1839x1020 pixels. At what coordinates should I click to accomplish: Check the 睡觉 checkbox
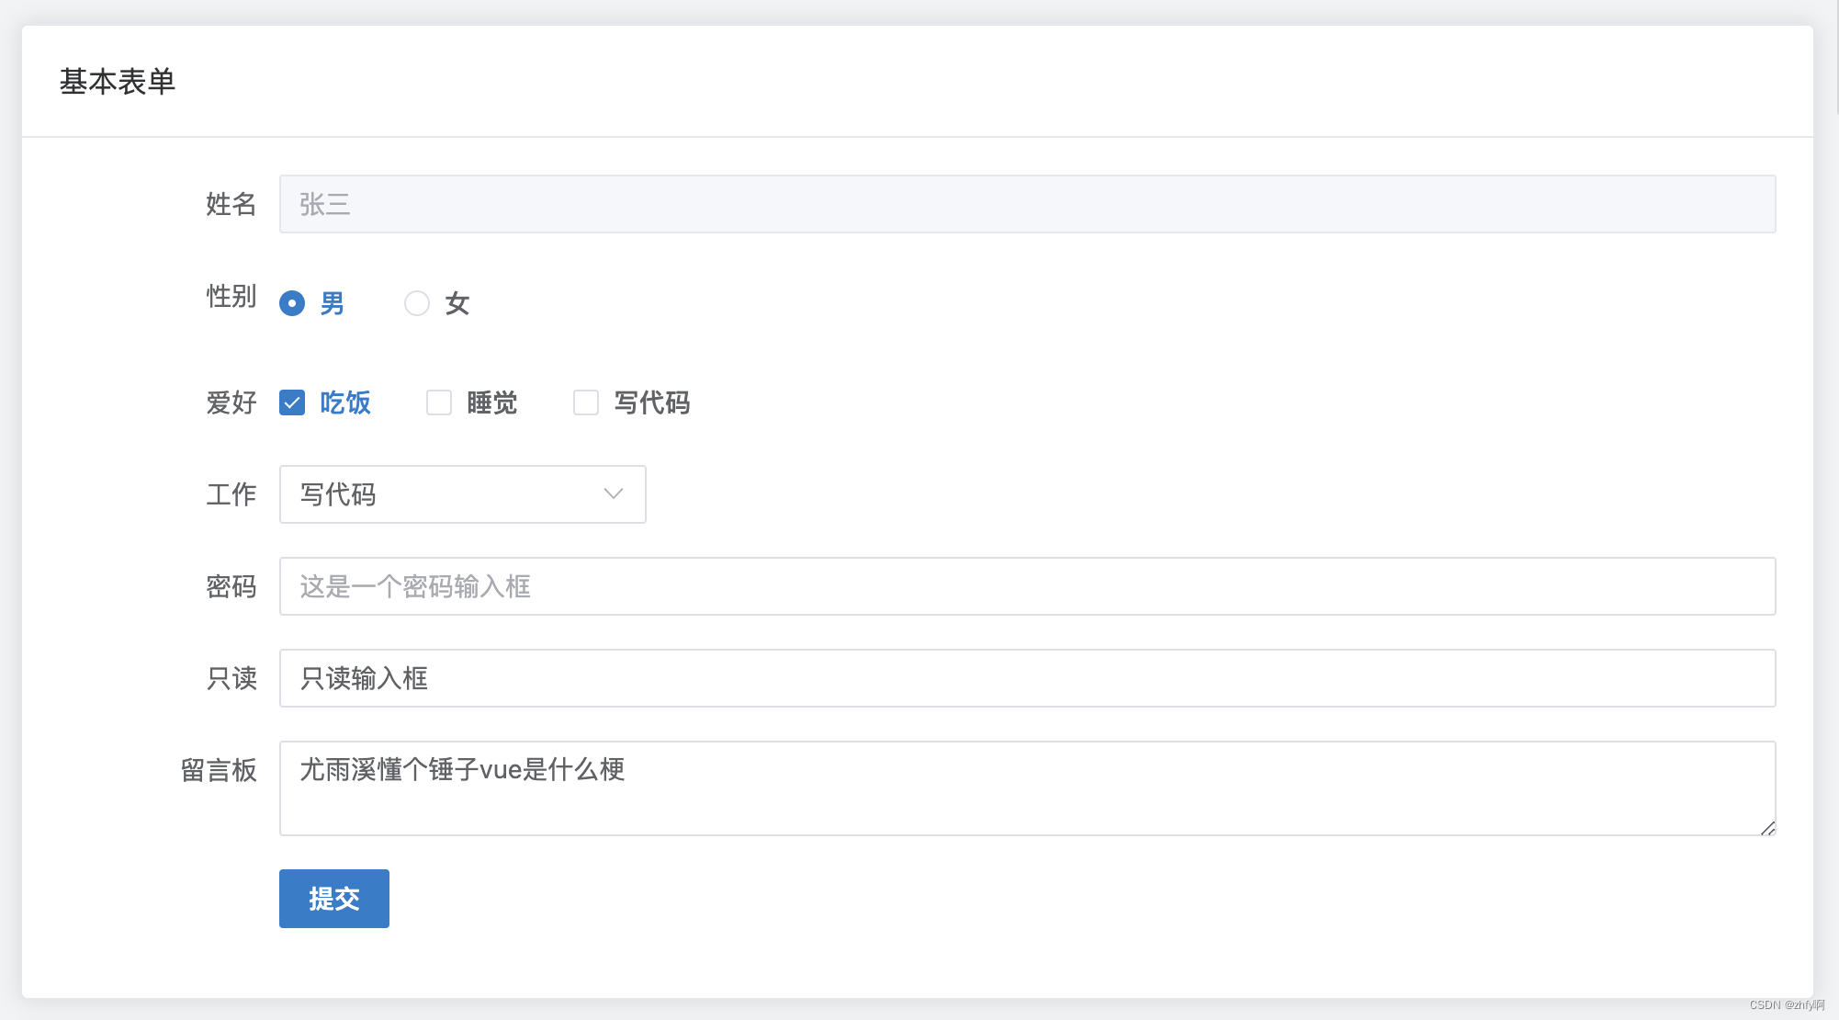pyautogui.click(x=439, y=402)
